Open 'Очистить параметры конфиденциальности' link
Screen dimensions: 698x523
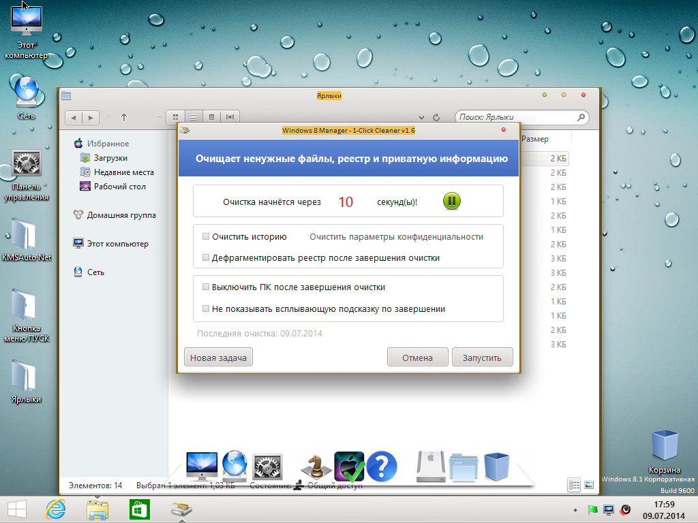tap(396, 236)
